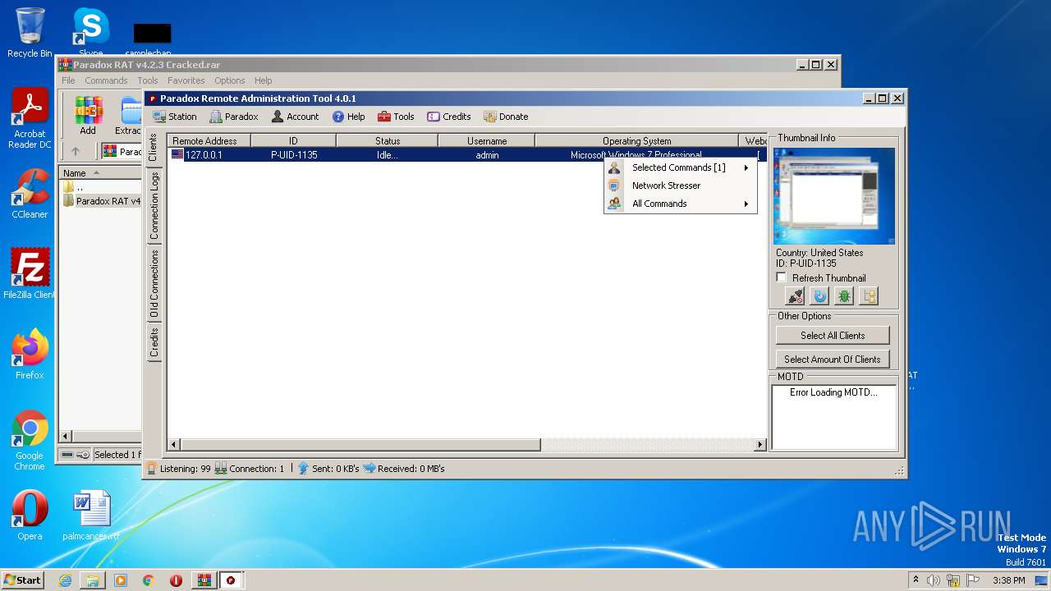The width and height of the screenshot is (1051, 591).
Task: Click the Windows Start button
Action: 22,580
